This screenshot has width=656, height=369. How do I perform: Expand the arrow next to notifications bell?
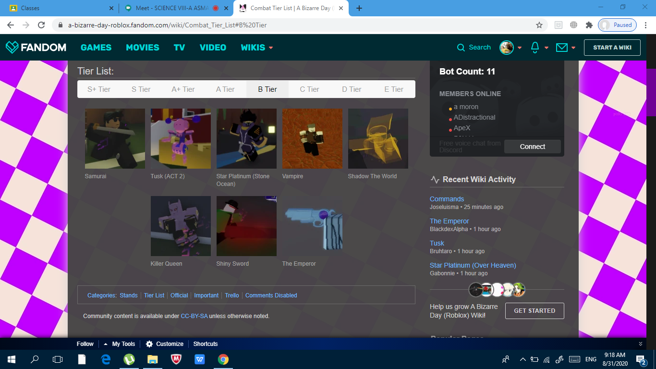pyautogui.click(x=547, y=48)
